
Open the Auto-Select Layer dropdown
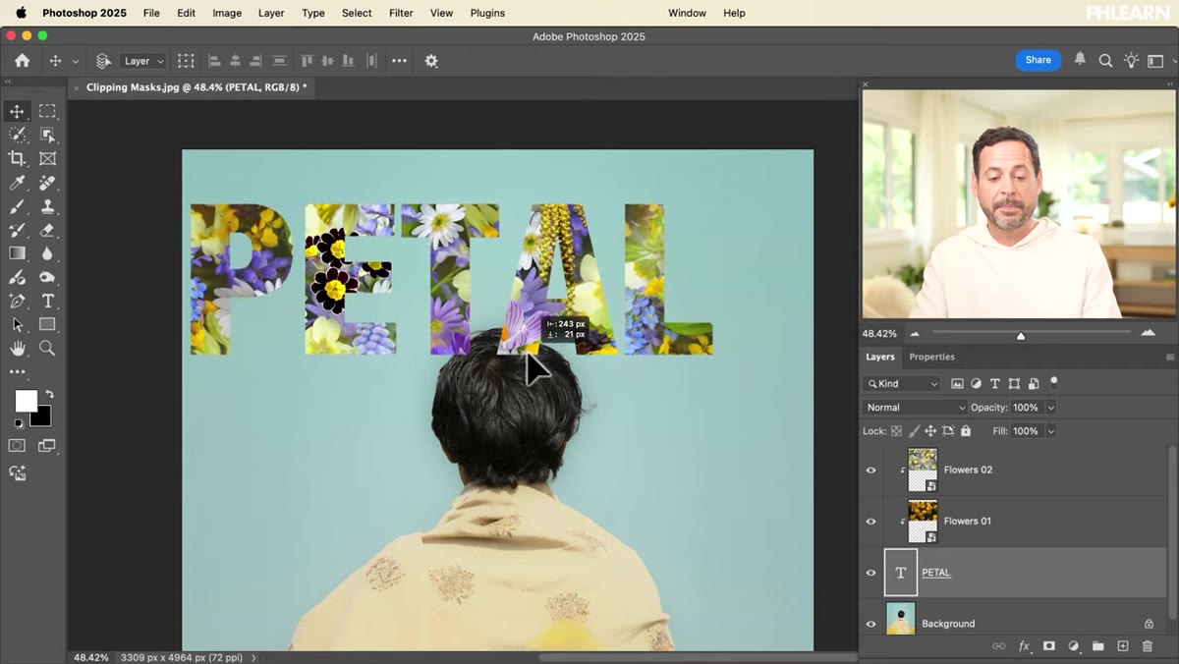(143, 61)
